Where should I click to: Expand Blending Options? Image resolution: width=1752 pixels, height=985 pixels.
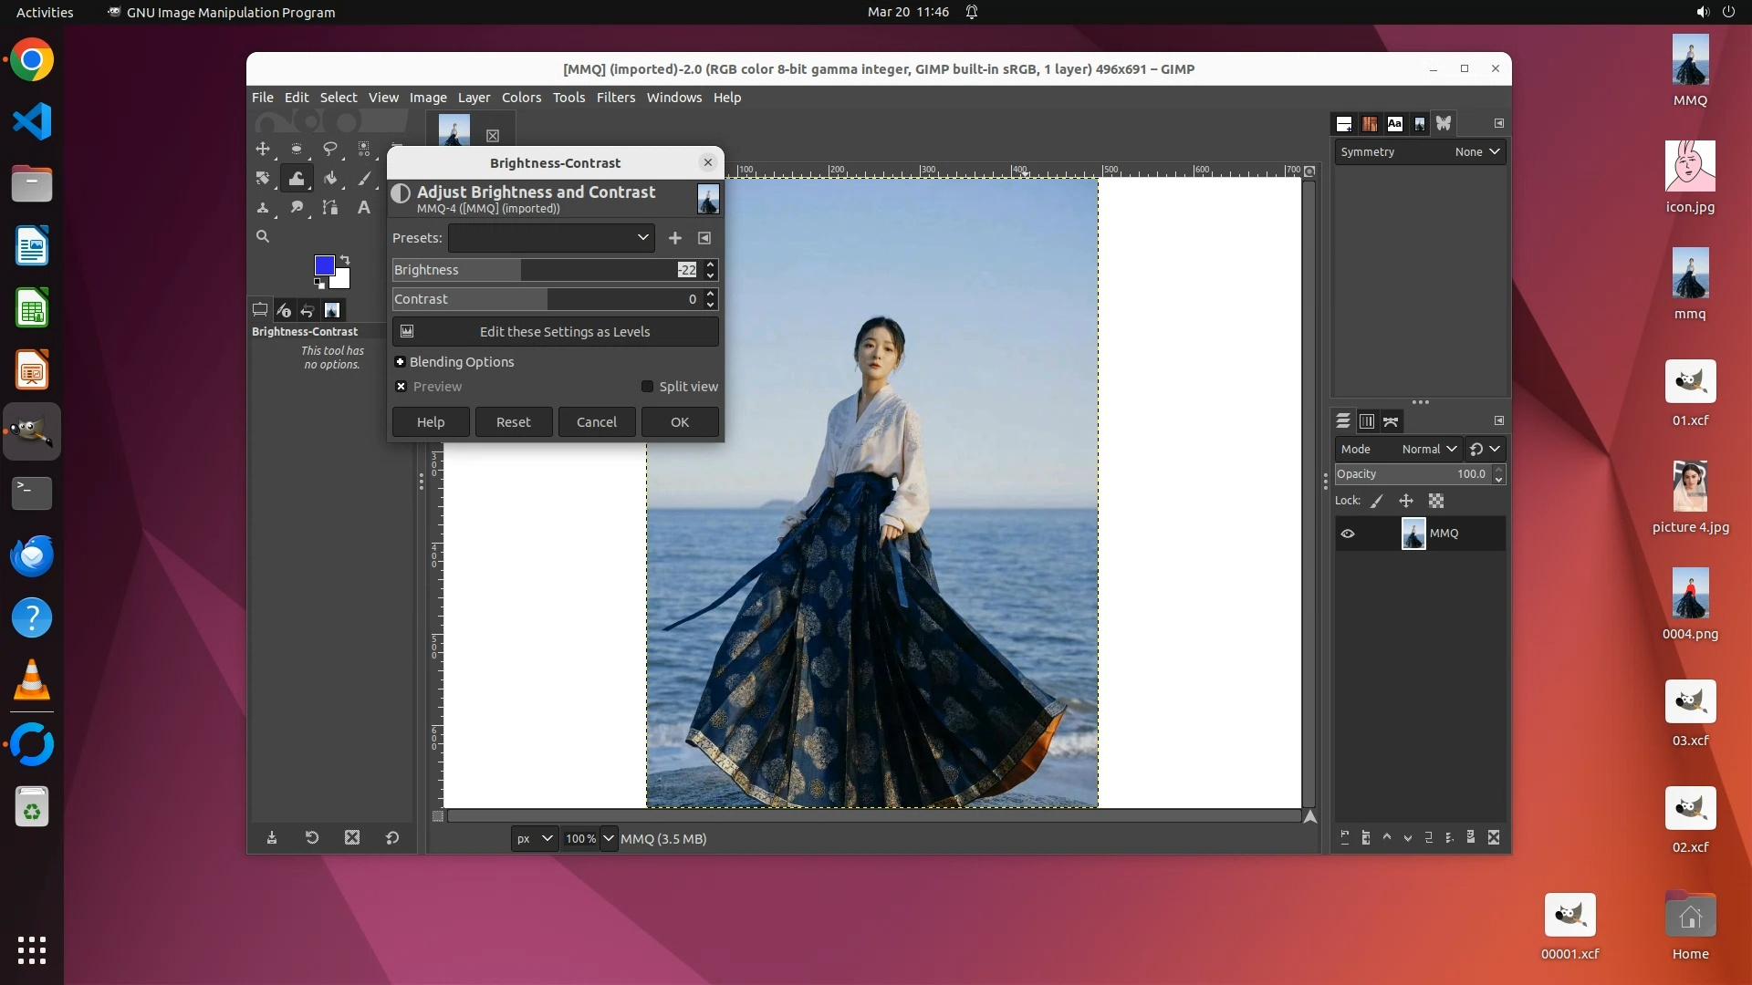pyautogui.click(x=400, y=362)
